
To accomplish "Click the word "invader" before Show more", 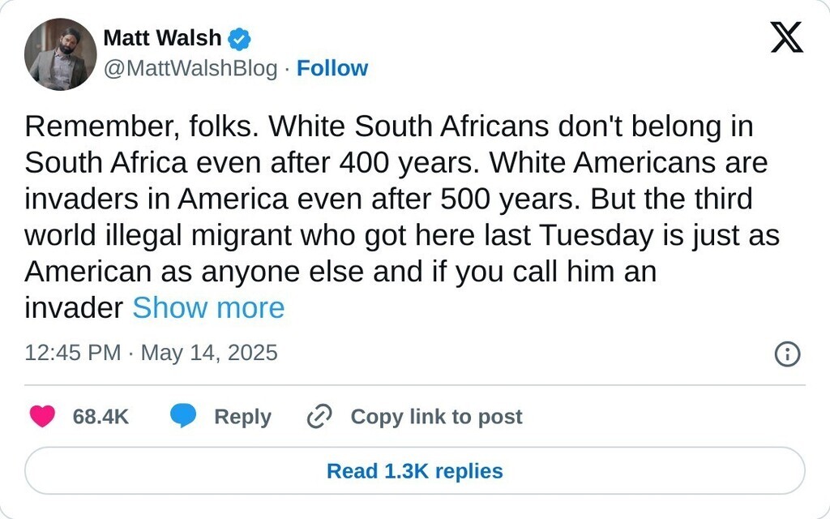I will coord(74,308).
